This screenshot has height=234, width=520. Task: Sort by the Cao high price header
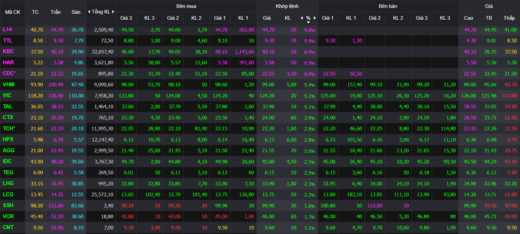pyautogui.click(x=468, y=18)
